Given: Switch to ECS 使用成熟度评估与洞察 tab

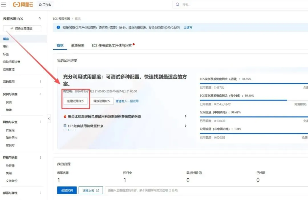Looking at the screenshot, I should point(112,45).
